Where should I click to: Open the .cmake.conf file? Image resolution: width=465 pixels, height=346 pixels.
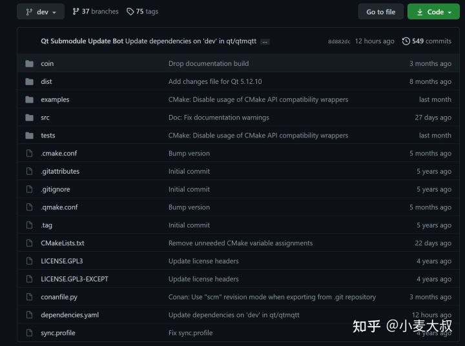(59, 153)
